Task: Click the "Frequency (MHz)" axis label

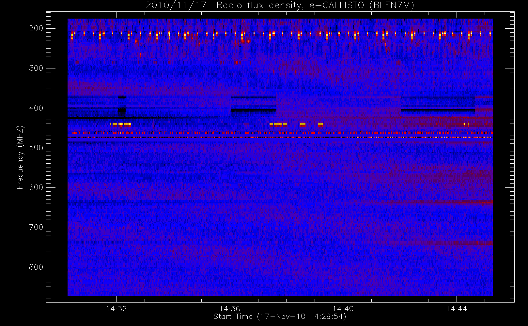Action: 20,157
